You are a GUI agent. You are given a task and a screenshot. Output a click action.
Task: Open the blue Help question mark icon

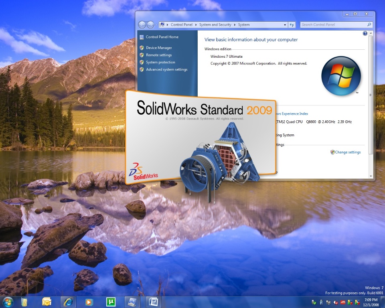coord(365,33)
